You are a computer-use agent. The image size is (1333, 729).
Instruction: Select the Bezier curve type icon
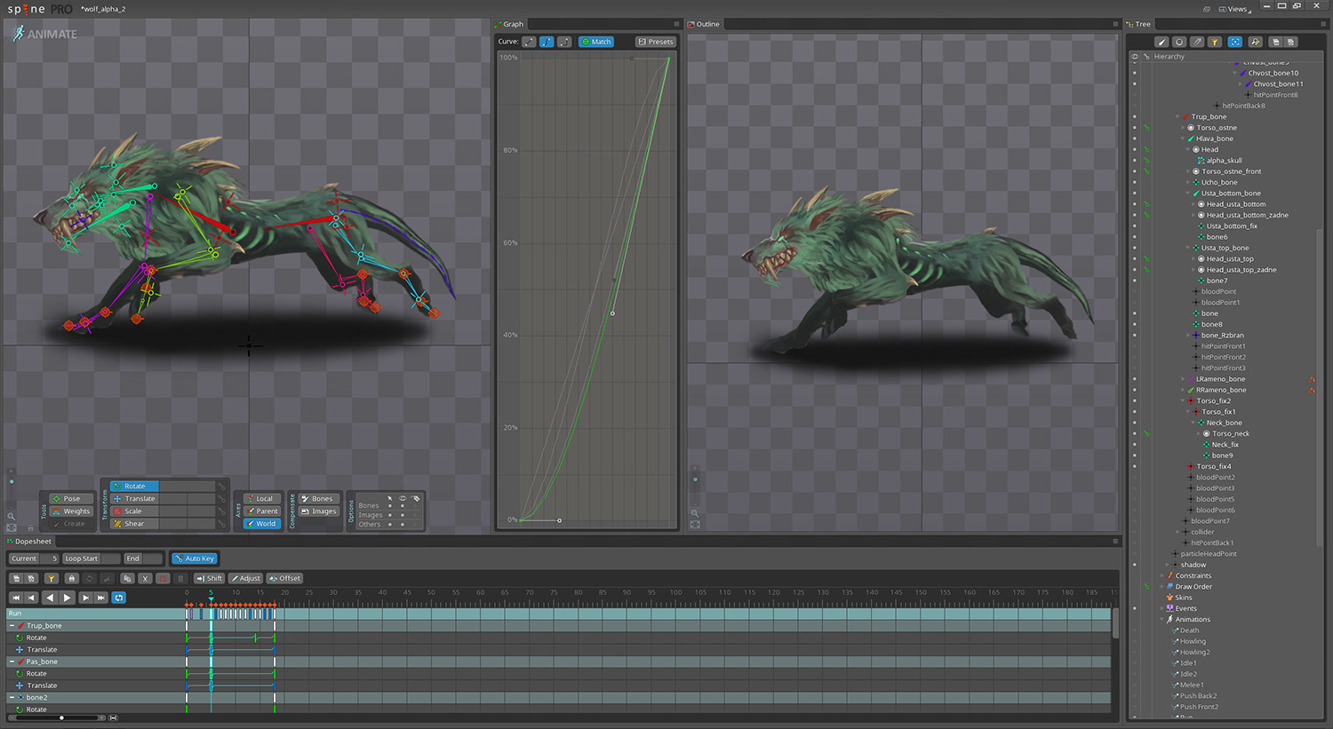point(547,42)
